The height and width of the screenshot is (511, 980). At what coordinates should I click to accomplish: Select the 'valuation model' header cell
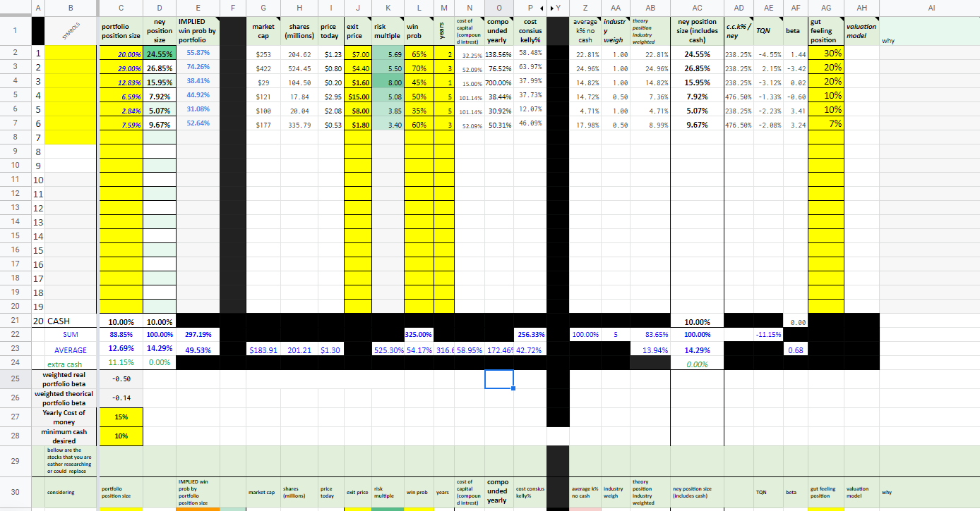(861, 30)
